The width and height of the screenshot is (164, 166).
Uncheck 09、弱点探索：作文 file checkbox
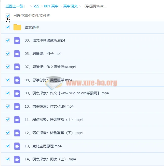tap(8, 93)
